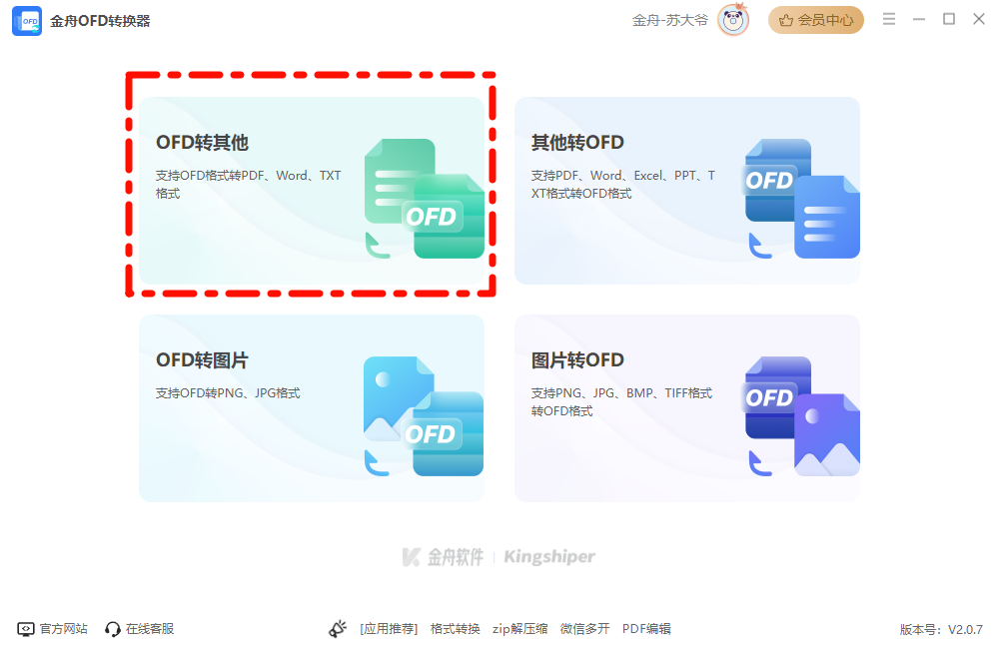
Task: Click description 支持PDF、Word、Excel、PPT、TXT格式转OFD格式
Action: (623, 184)
